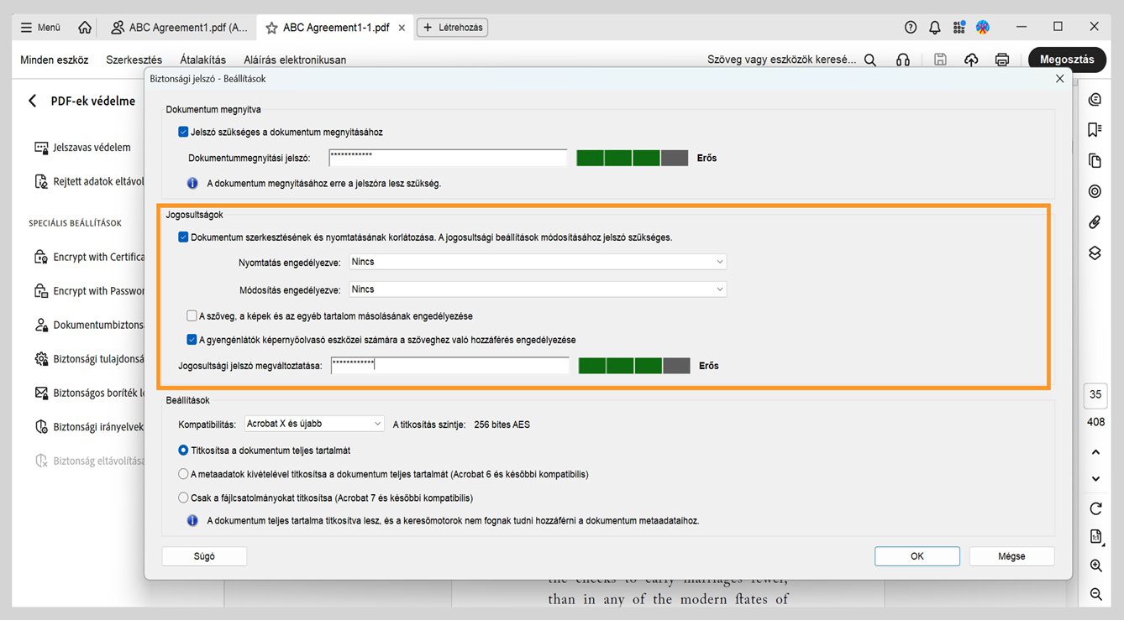1124x620 pixels.
Task: Toggle Jelszó szükséges a dokumentum megnyitásához checkbox
Action: [183, 132]
